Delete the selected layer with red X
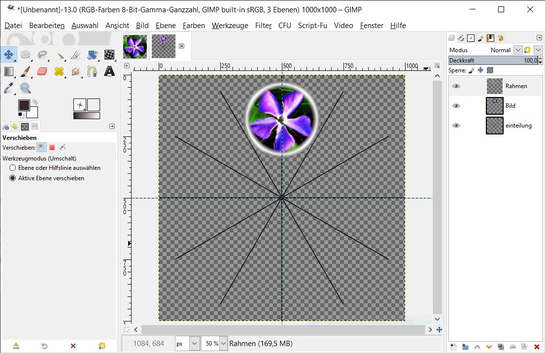The image size is (545, 353). (x=537, y=347)
